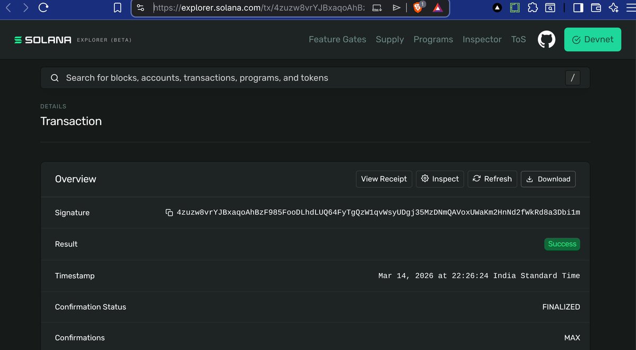Image resolution: width=636 pixels, height=350 pixels.
Task: Go forward with the browser forward arrow
Action: (25, 8)
